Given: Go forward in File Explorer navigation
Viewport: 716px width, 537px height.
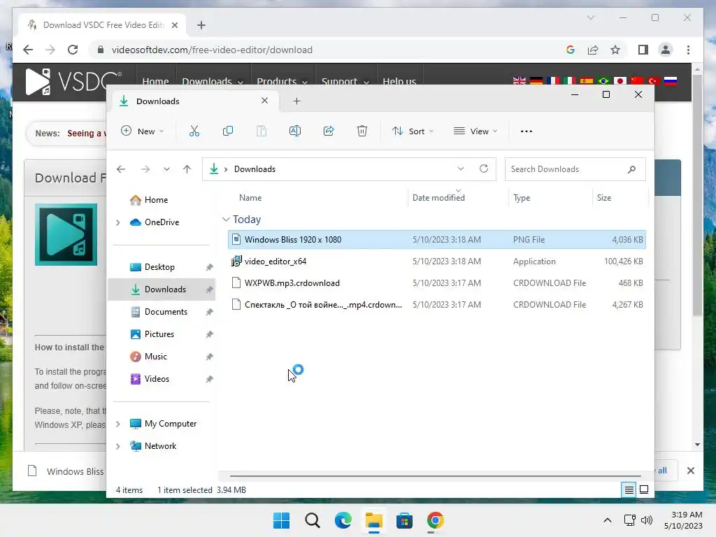Looking at the screenshot, I should 145,169.
